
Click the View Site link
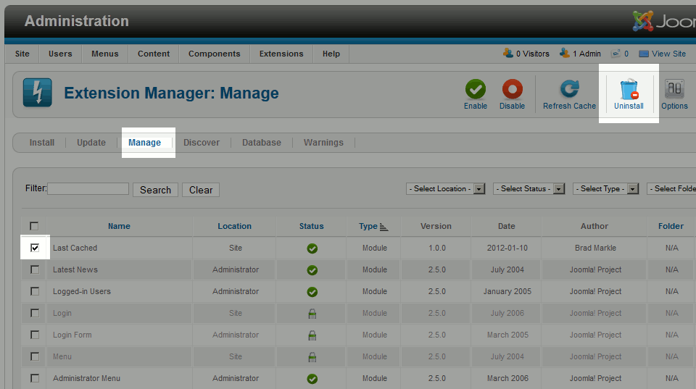tap(668, 54)
